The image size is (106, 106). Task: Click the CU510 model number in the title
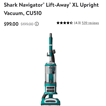[x=34, y=13]
